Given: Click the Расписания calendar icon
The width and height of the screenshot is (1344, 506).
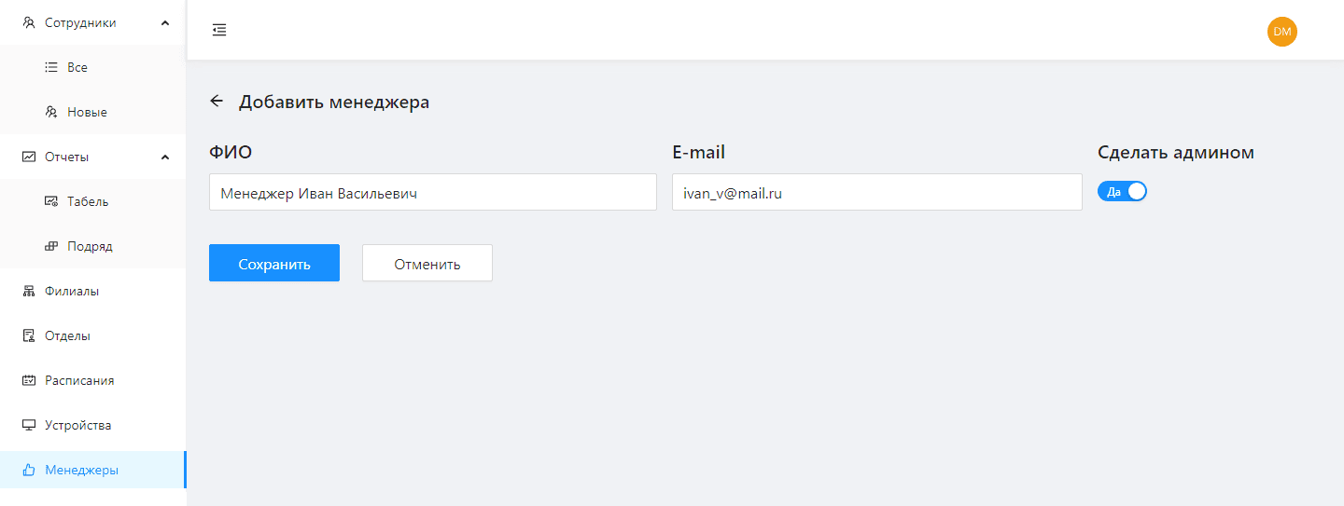Looking at the screenshot, I should coord(28,380).
